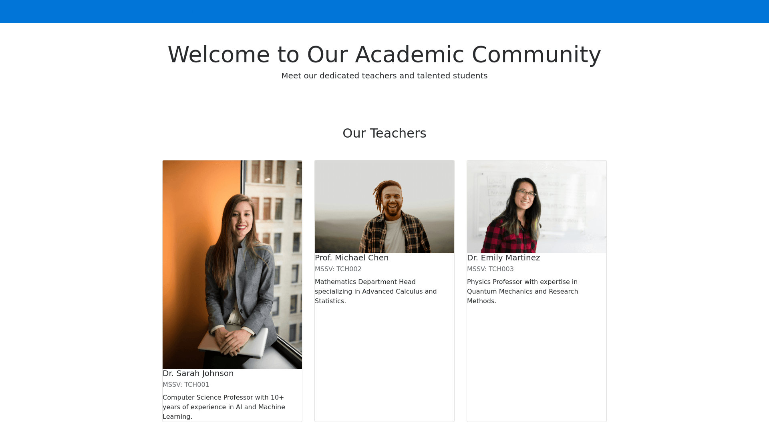The image size is (769, 432).
Task: Click the MSSV: TCH003 identifier
Action: (x=490, y=269)
